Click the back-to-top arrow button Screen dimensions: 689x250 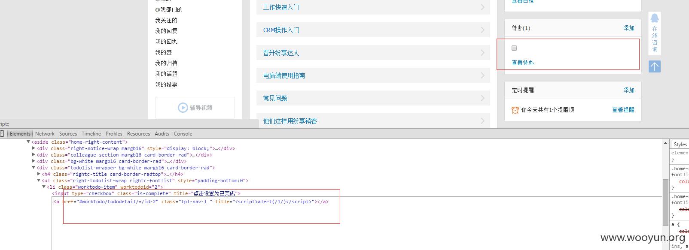[x=655, y=66]
